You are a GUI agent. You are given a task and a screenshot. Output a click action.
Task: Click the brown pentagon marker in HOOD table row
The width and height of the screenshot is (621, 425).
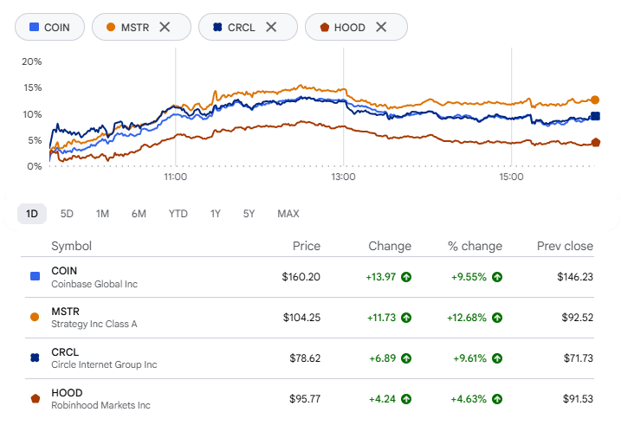coord(36,398)
